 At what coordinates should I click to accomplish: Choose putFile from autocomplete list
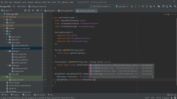[x=121, y=65]
